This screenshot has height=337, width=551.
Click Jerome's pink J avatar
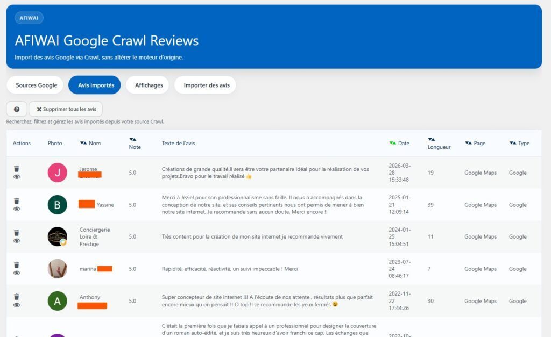coord(57,173)
